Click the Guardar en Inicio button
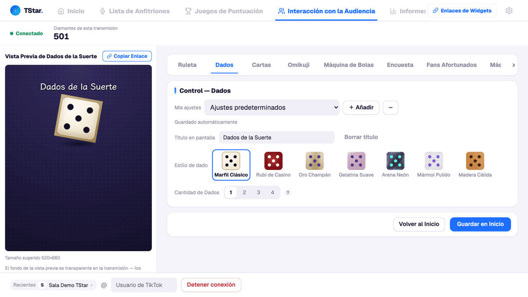The width and height of the screenshot is (528, 297). (x=481, y=224)
